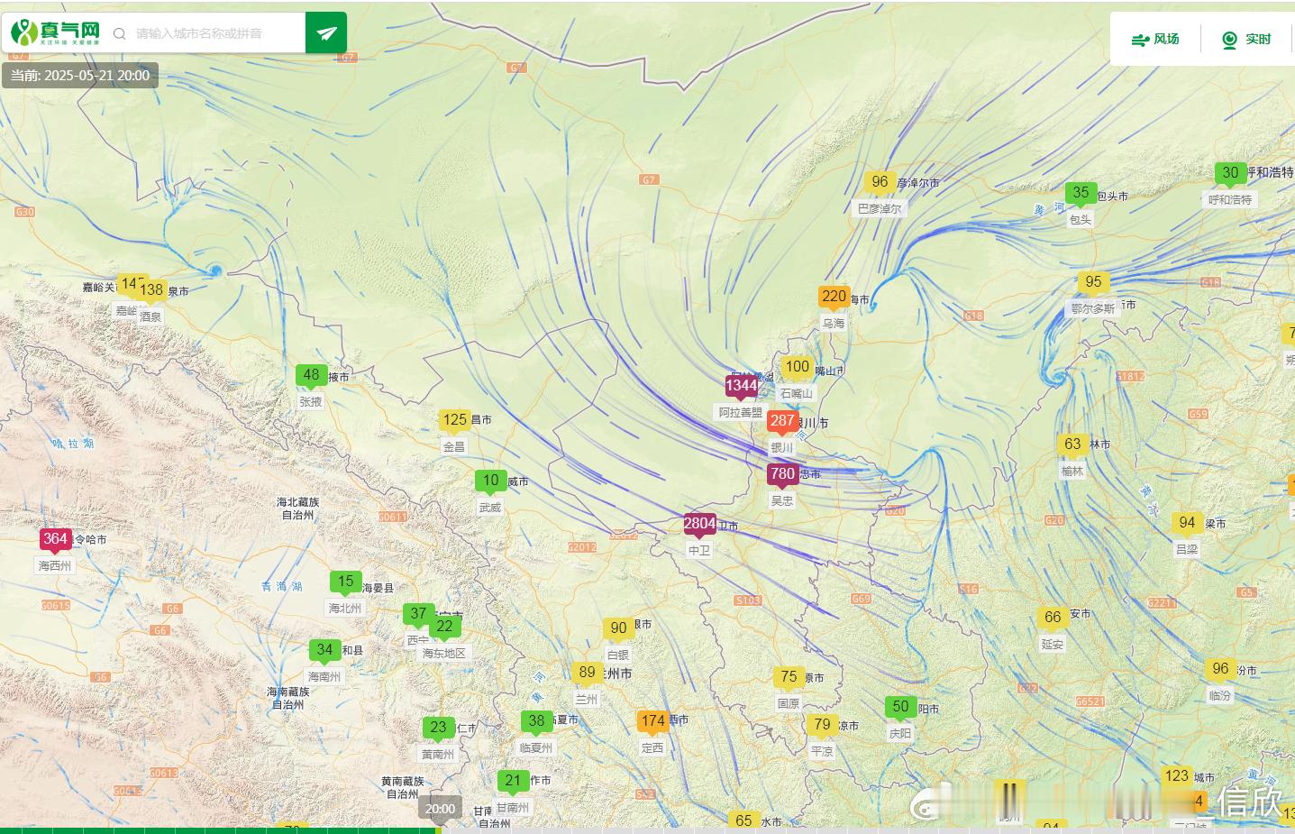The image size is (1295, 834).
Task: Click the magnifier icon in search box
Action: coord(119,34)
